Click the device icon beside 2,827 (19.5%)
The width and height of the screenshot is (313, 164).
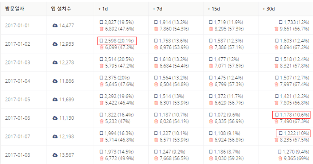[101, 22]
